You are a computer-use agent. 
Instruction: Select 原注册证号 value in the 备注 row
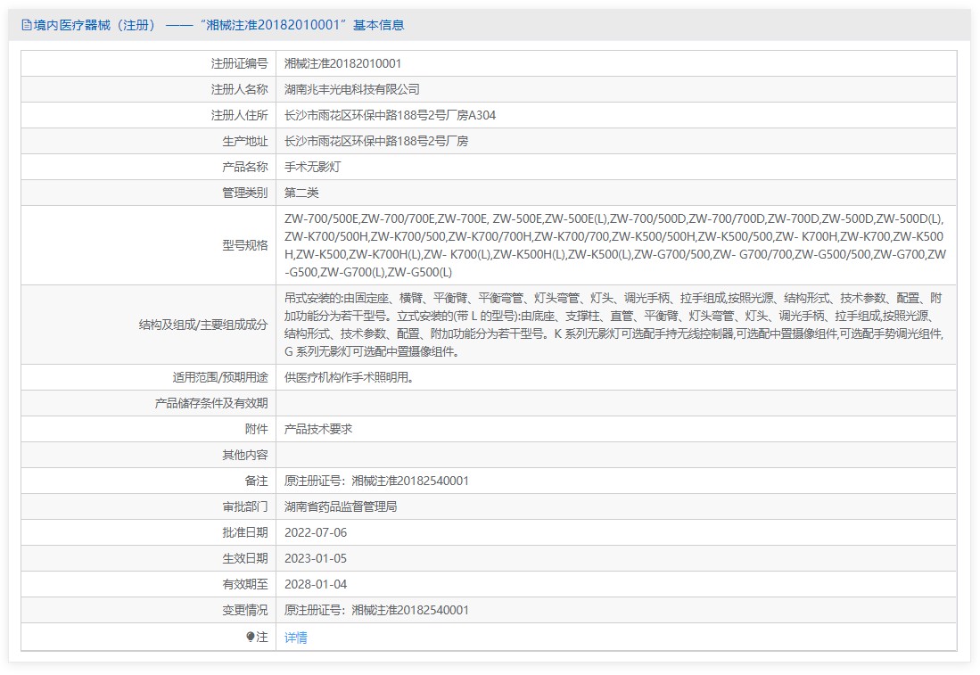pos(376,481)
